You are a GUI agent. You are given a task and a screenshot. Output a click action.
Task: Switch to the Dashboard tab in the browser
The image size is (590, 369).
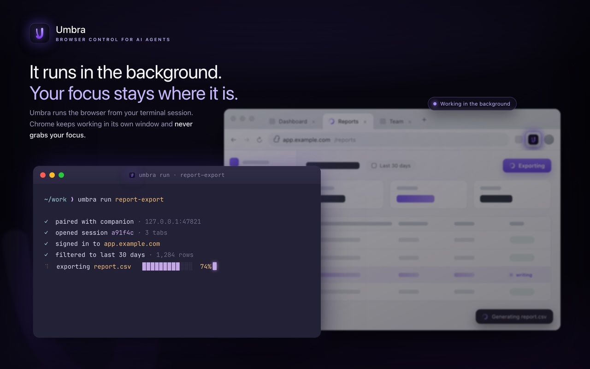[292, 121]
